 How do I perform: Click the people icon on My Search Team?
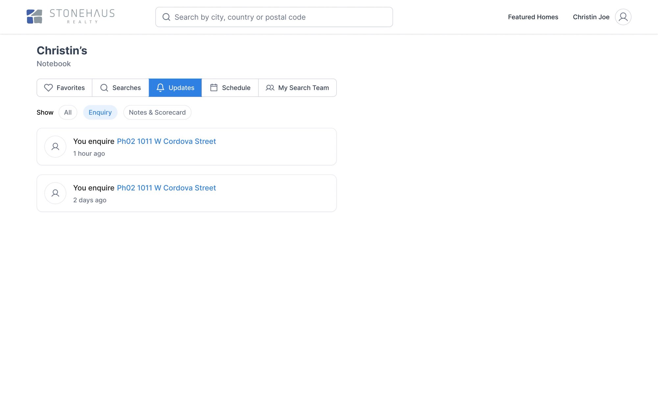[x=270, y=88]
